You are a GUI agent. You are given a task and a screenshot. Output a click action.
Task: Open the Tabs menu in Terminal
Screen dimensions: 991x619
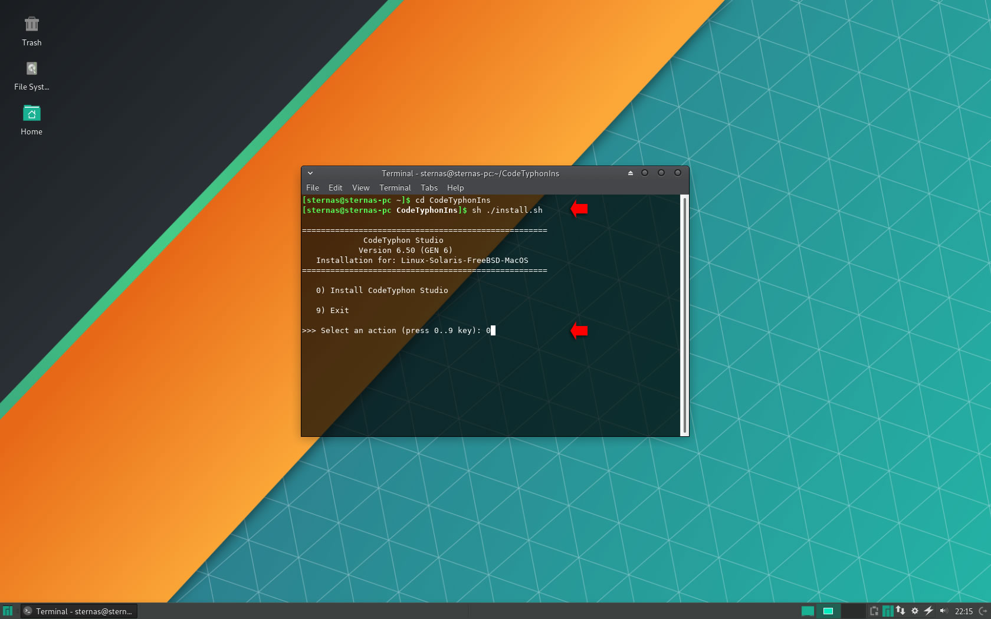429,187
